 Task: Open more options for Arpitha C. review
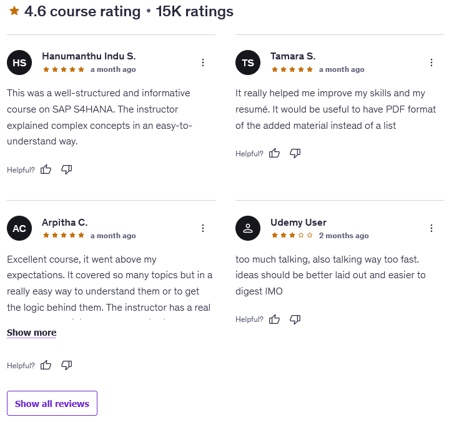[203, 229]
